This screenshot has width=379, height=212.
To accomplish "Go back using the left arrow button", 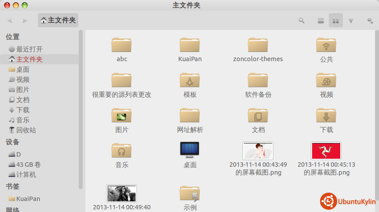I will click(10, 20).
